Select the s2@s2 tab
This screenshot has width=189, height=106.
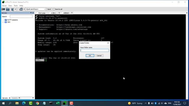pyautogui.click(x=67, y=13)
